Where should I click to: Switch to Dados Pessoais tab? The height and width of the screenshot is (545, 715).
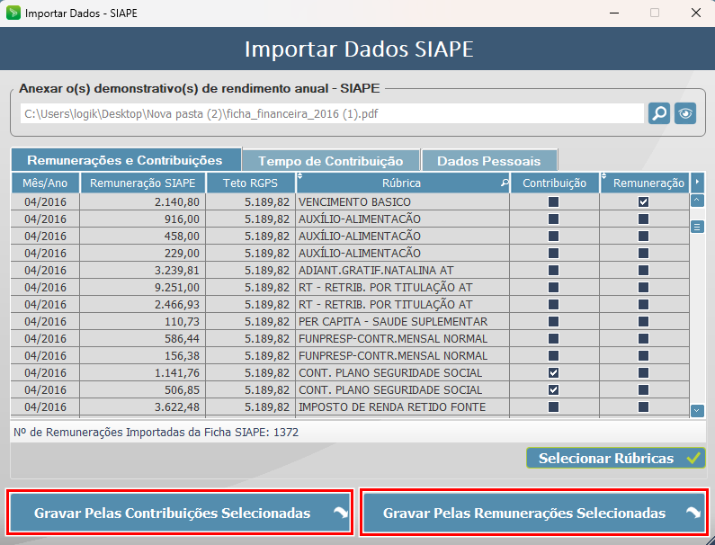coord(489,161)
